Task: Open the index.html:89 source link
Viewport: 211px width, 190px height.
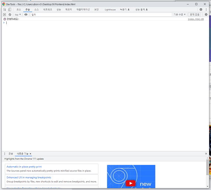Action: 196,19
